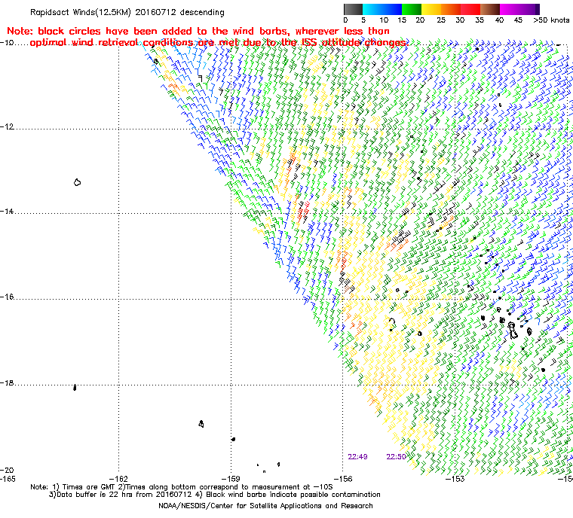The height and width of the screenshot is (518, 573).
Task: Click the gray 0-5 knots color bar segment
Action: 354,9
